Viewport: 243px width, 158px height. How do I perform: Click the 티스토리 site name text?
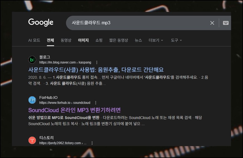pyautogui.click(x=47, y=138)
